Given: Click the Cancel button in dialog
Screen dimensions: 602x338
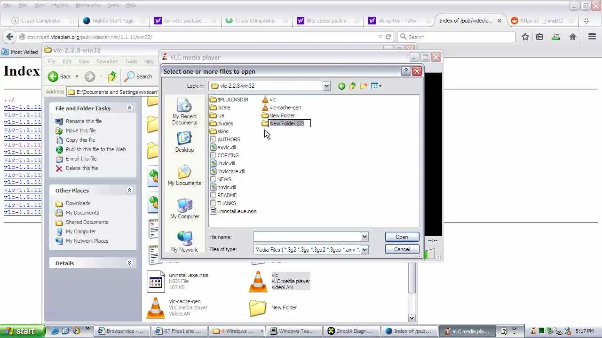Looking at the screenshot, I should click(402, 249).
